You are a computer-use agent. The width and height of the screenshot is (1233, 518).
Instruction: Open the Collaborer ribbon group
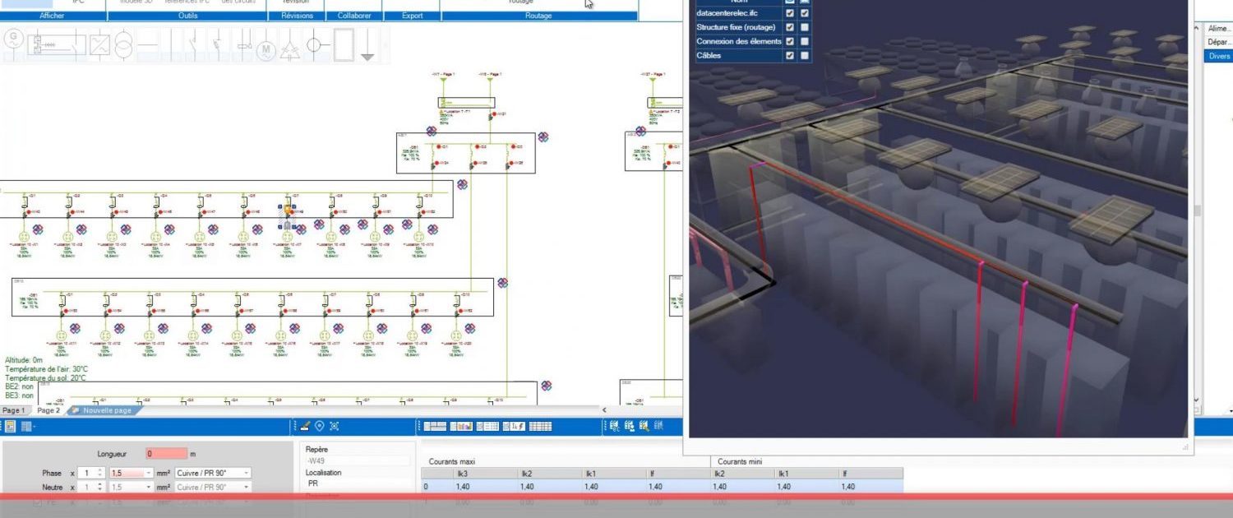(x=354, y=16)
